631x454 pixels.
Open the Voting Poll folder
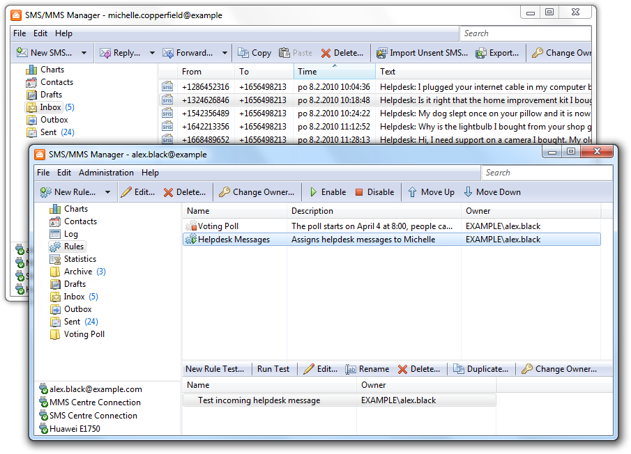click(77, 334)
